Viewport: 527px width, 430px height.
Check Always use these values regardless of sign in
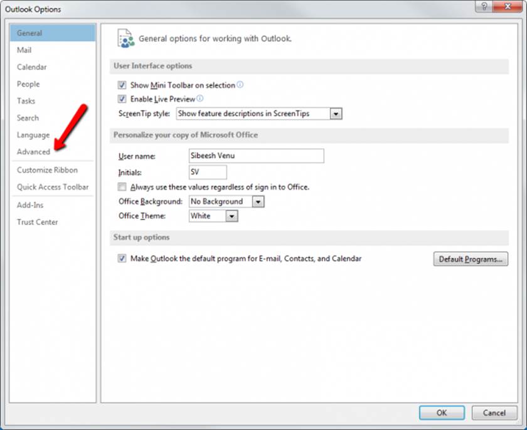(x=122, y=187)
